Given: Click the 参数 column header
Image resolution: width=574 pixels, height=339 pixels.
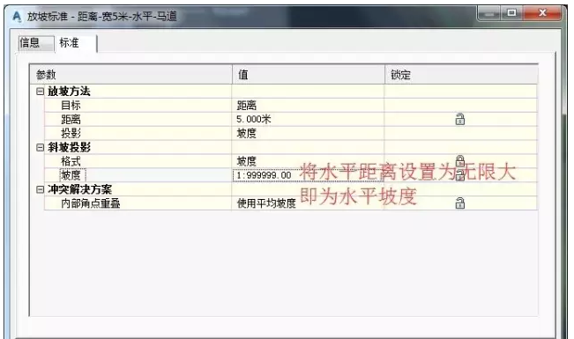Looking at the screenshot, I should 131,75.
